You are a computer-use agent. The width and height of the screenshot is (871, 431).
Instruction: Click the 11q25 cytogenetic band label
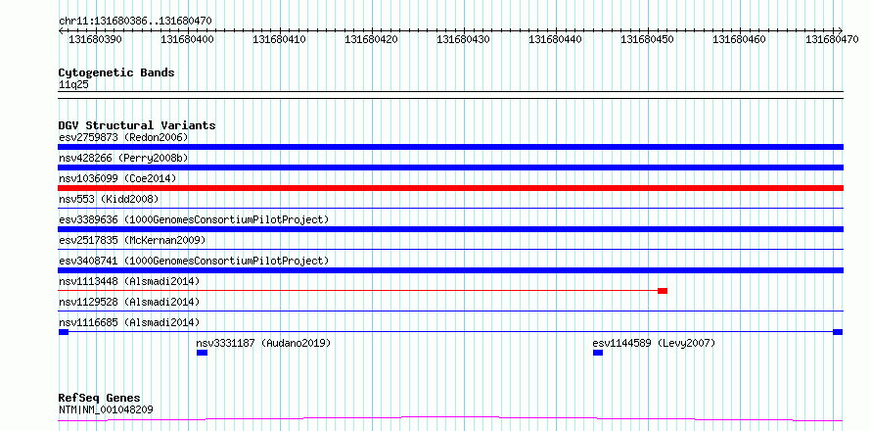click(x=73, y=84)
